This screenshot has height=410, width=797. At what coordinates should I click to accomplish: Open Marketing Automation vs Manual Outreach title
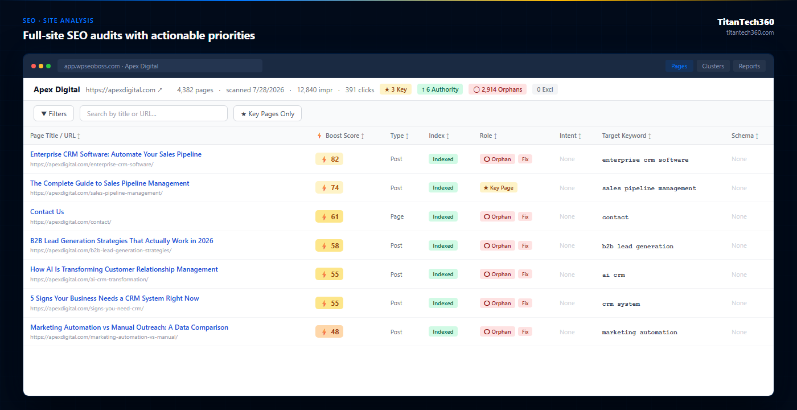[x=129, y=327]
